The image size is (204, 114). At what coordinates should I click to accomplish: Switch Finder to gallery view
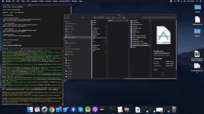pos(103,18)
